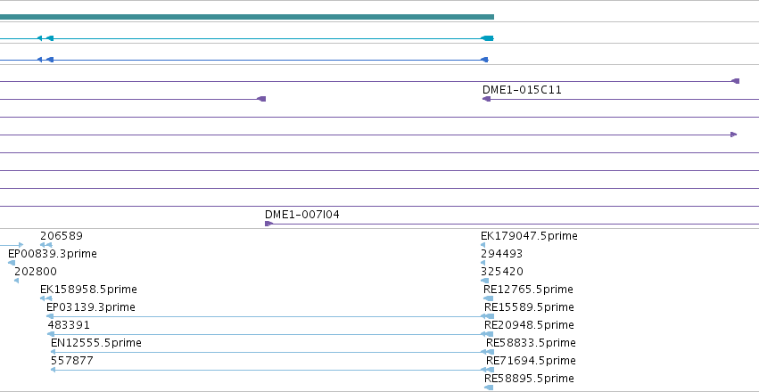The image size is (759, 392).
Task: Click the EK158958.5prime label
Action: tap(88, 290)
